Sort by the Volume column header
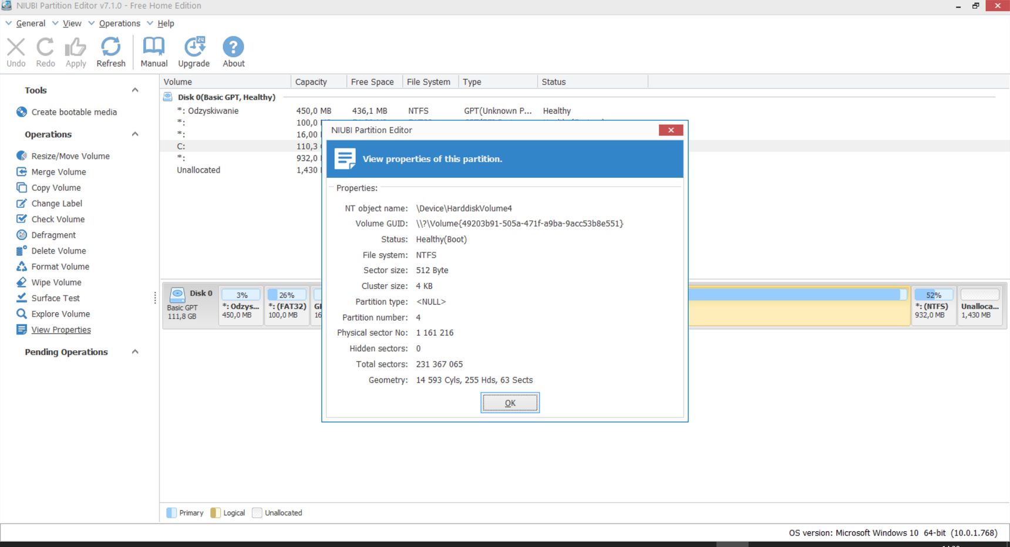The image size is (1010, 547). click(225, 82)
